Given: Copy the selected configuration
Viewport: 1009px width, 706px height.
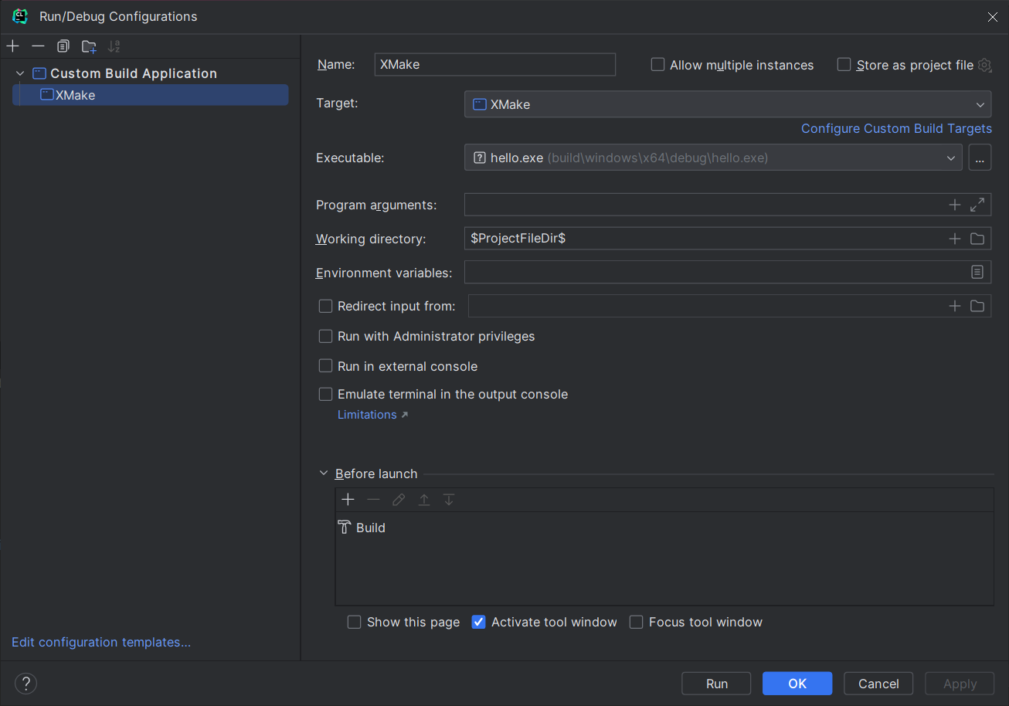Looking at the screenshot, I should 63,46.
